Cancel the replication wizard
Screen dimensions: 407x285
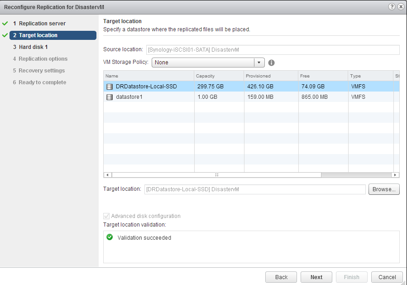click(387, 277)
